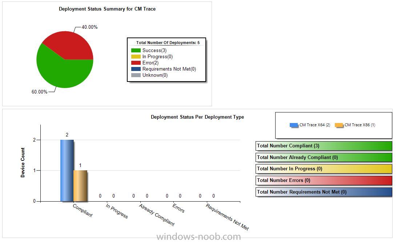Click the Compliant axis label
The image size is (397, 242).
pos(83,211)
